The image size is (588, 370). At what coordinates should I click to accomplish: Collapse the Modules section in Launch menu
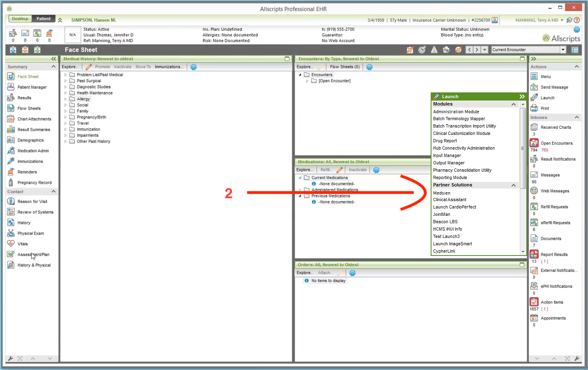(x=513, y=104)
